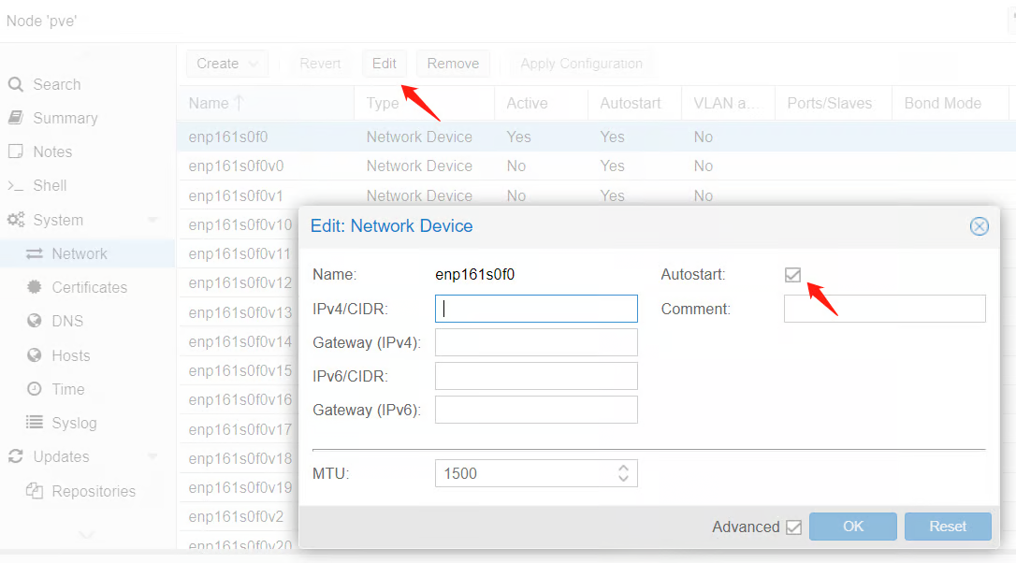The image size is (1016, 563).
Task: Select Network in the sidebar menu
Action: pos(80,254)
